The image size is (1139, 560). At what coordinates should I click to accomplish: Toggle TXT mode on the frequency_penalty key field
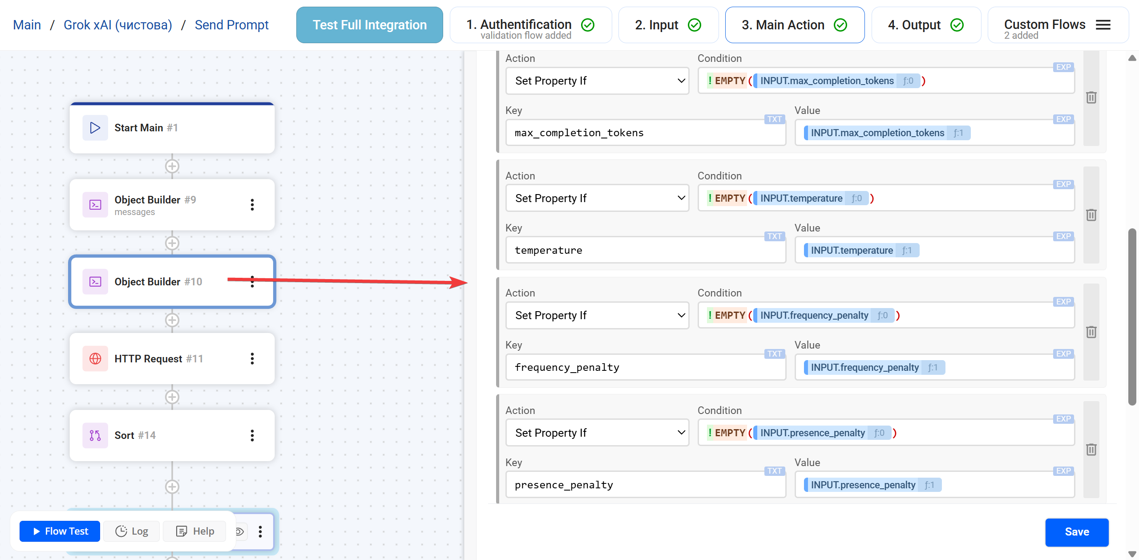[774, 353]
